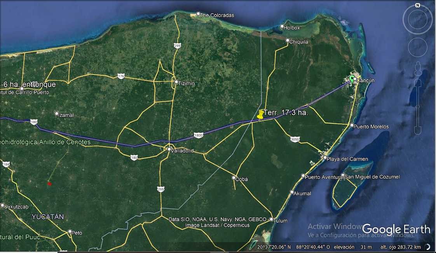The height and width of the screenshot is (253, 436).
Task: Click the Look joystick inside compass ring
Action: (x=417, y=20)
